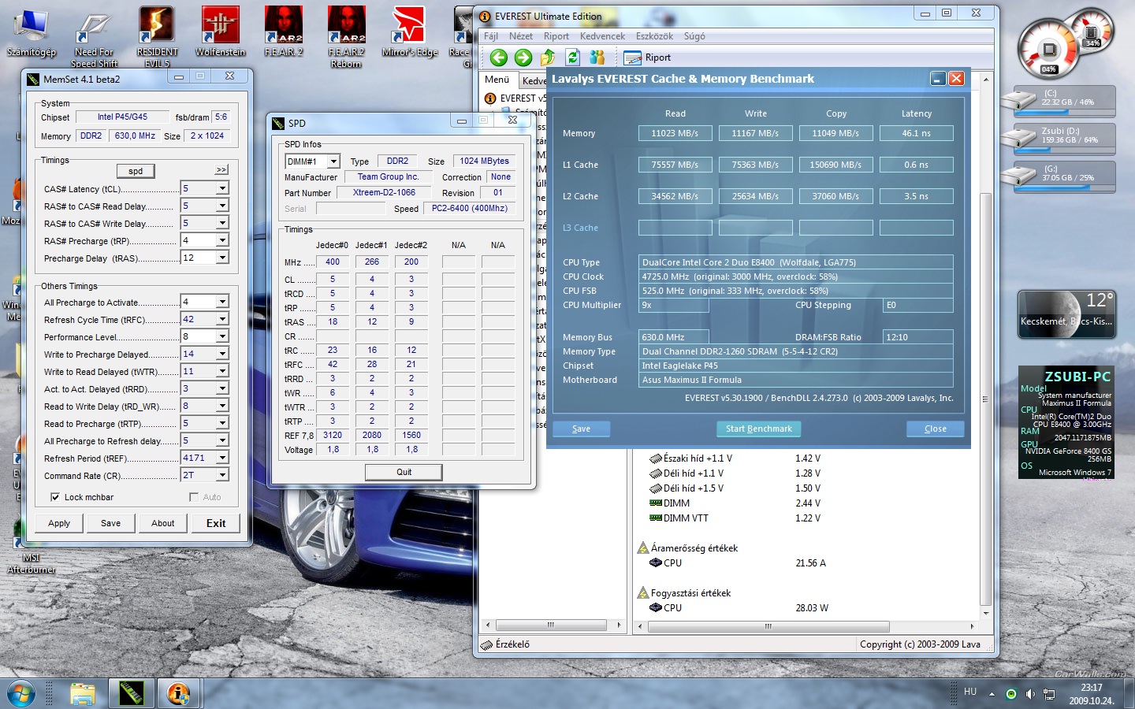The height and width of the screenshot is (709, 1135).
Task: Click the folder Up icon in EVEREST toolbar
Action: pos(548,58)
